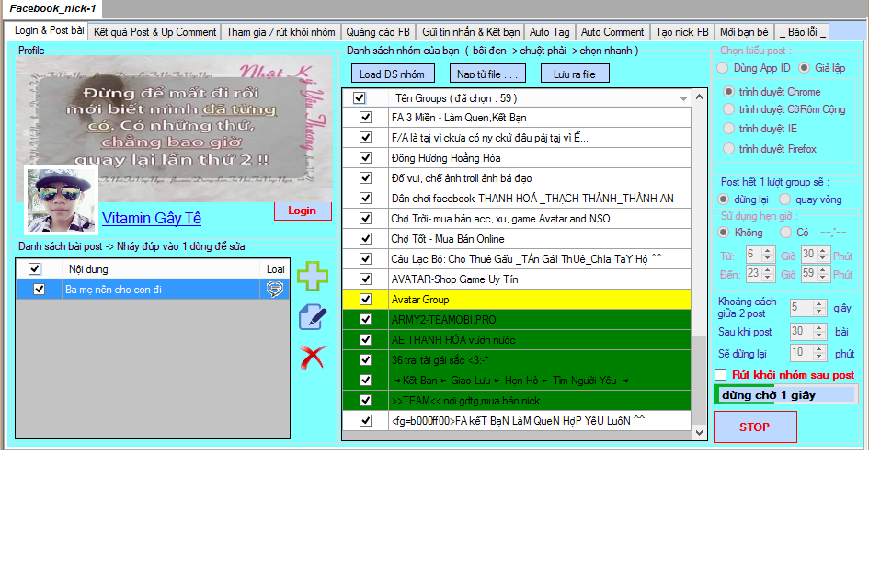The height and width of the screenshot is (569, 869).
Task: Open the 'Tham gia / rút khỏi nhóm' tab
Action: pyautogui.click(x=280, y=32)
